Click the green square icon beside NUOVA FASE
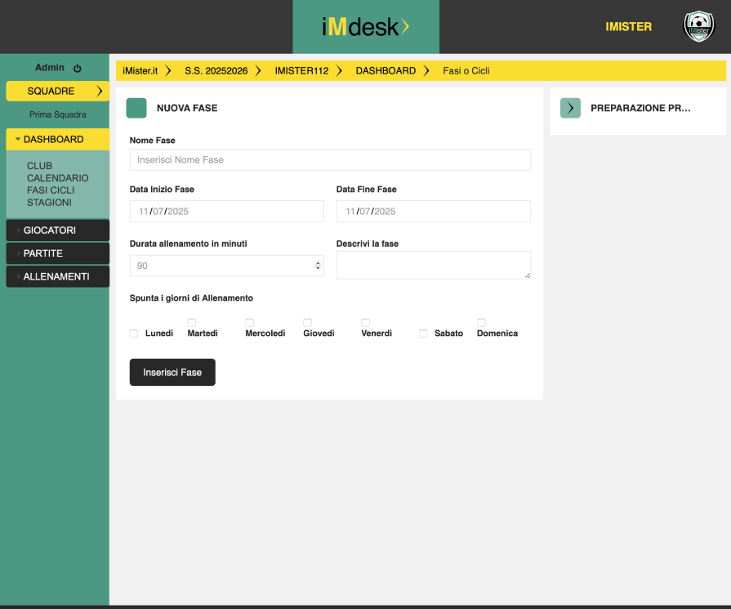This screenshot has width=731, height=609. [x=136, y=108]
